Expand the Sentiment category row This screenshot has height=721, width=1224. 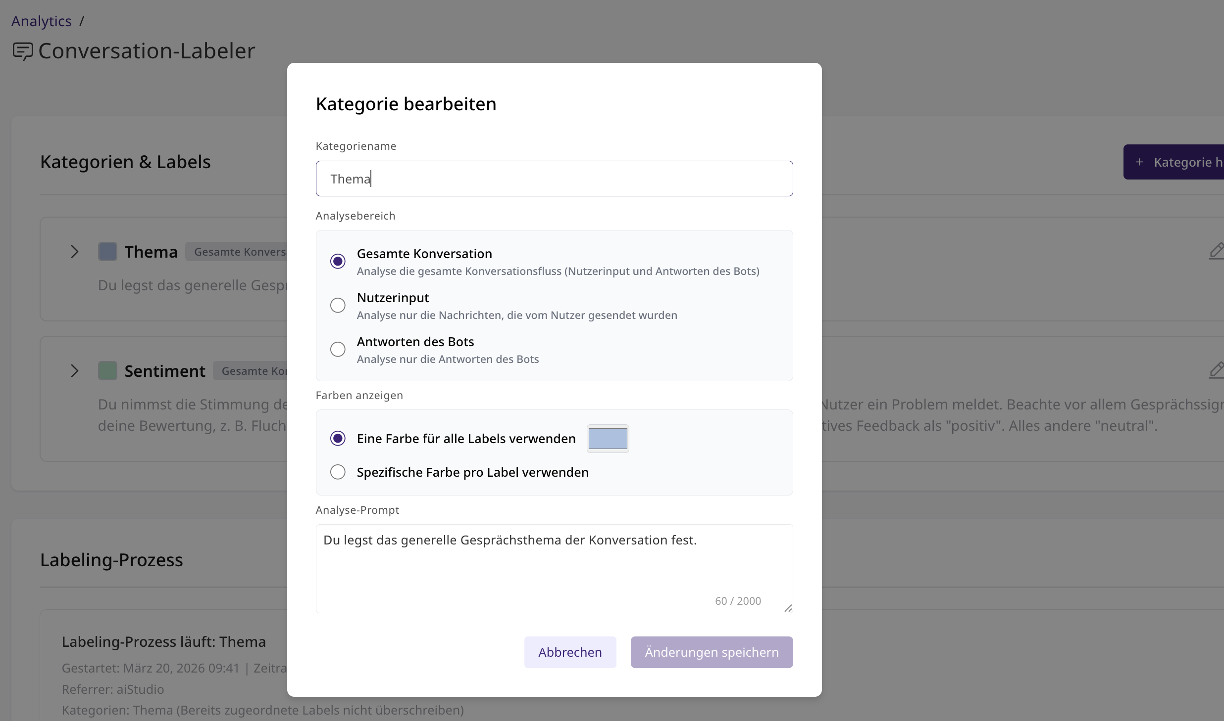click(75, 371)
